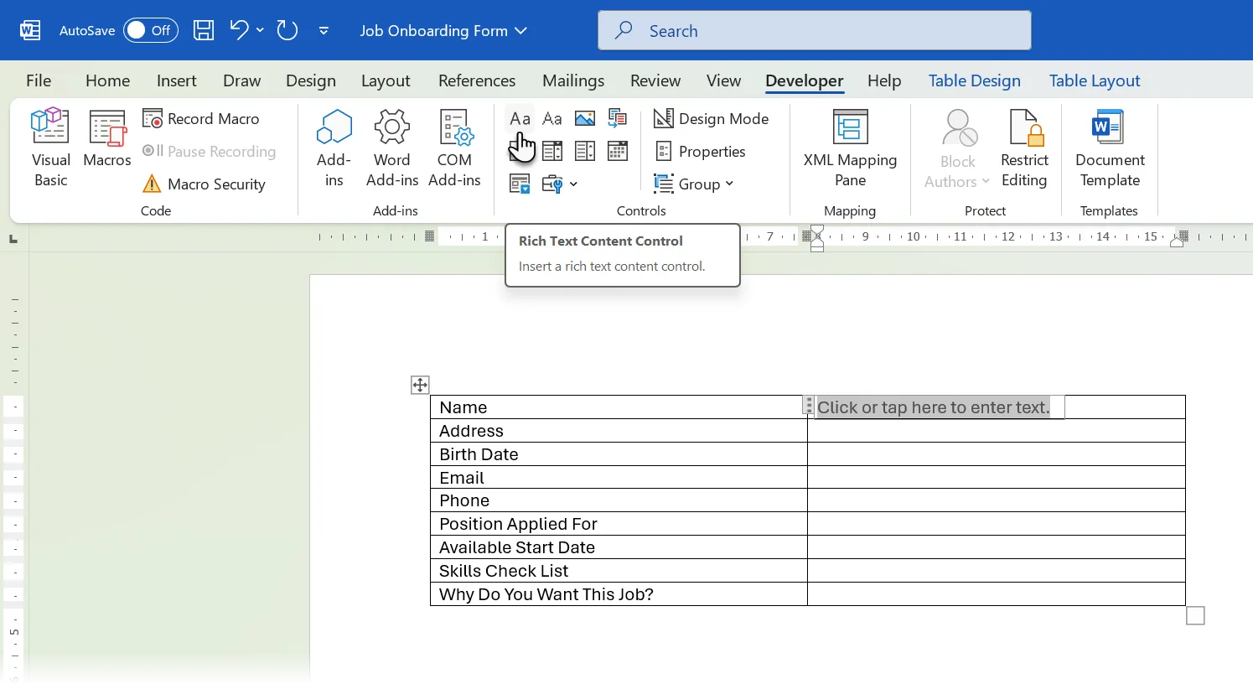Toggle Design Mode for content controls
This screenshot has height=684, width=1253.
pyautogui.click(x=712, y=119)
